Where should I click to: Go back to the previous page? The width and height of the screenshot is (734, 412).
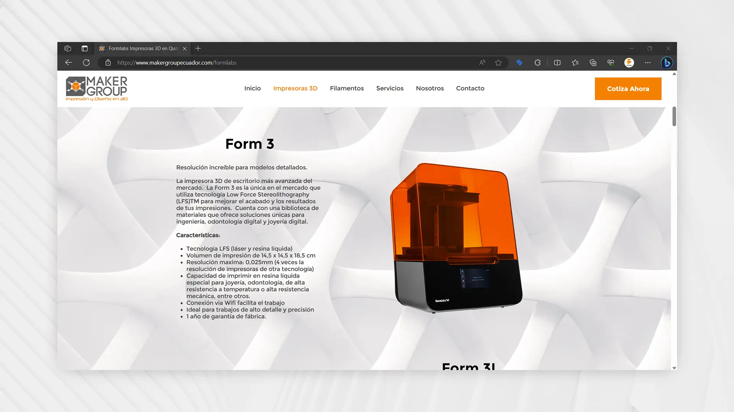tap(68, 63)
